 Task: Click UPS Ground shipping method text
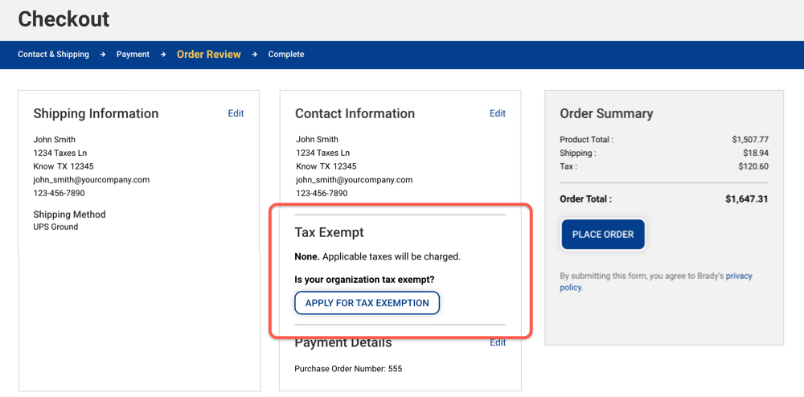coord(56,227)
